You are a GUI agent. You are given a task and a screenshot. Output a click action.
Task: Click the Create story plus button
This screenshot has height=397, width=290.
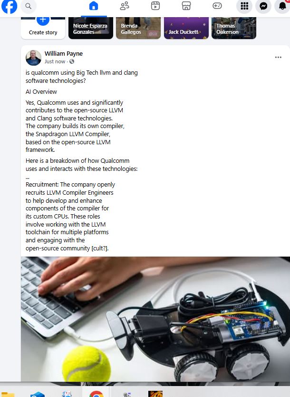tap(43, 20)
